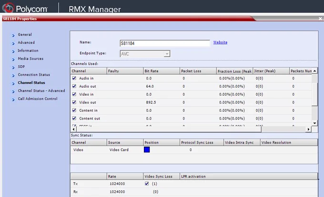Click the Faulty column header
Viewport: 324px width, 197px height.
pos(125,71)
